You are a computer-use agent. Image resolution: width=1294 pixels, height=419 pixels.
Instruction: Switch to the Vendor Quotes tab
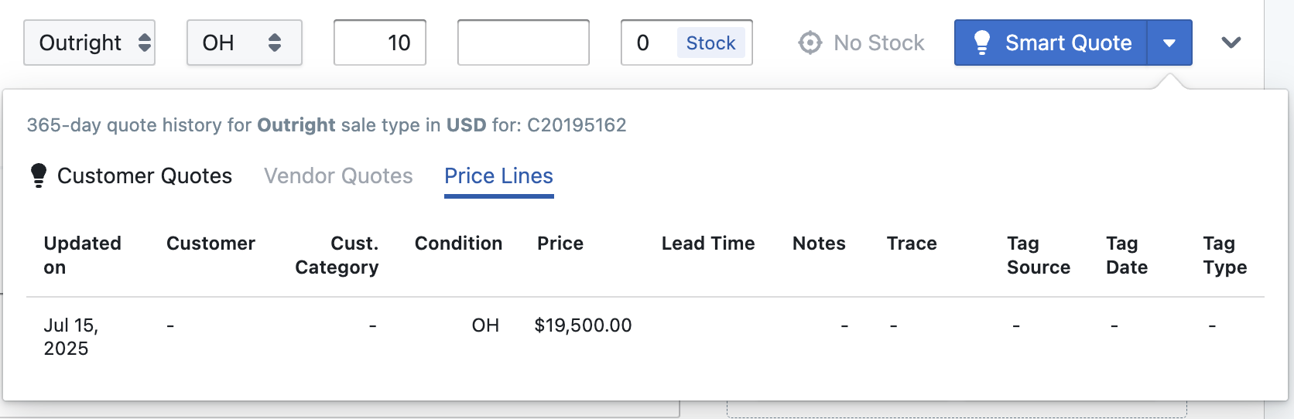[338, 175]
